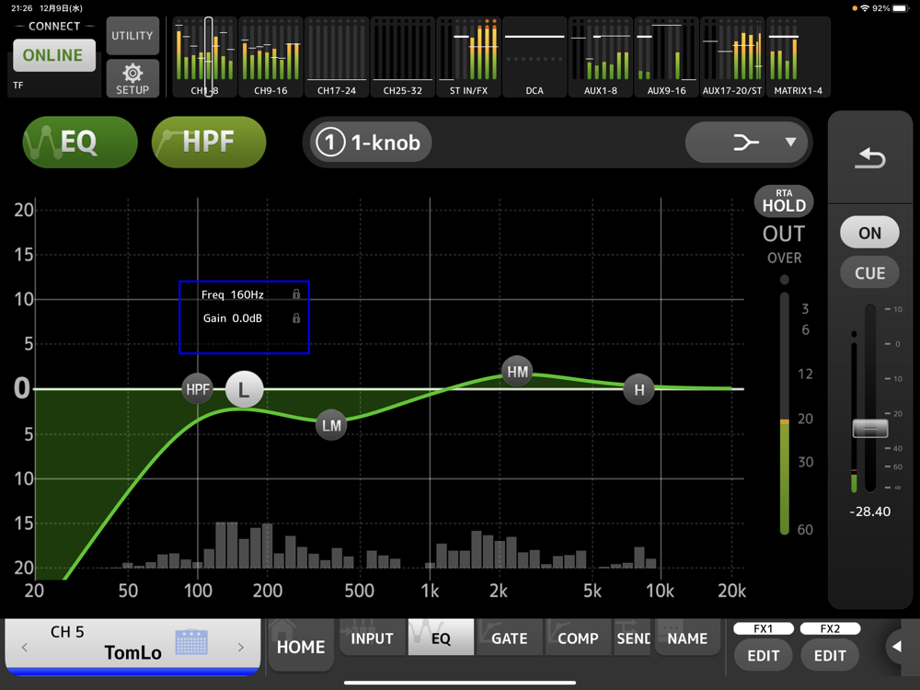Click the FX1 label pill
Image resolution: width=920 pixels, height=690 pixels.
pos(764,628)
